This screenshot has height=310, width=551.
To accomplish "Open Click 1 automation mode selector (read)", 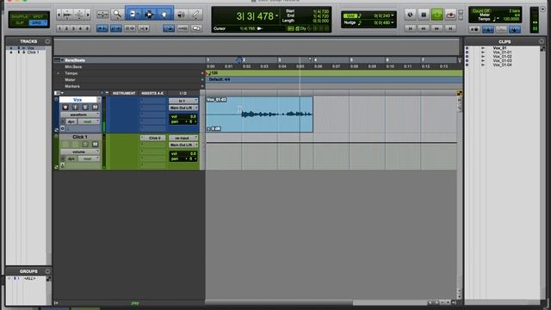I will point(89,158).
